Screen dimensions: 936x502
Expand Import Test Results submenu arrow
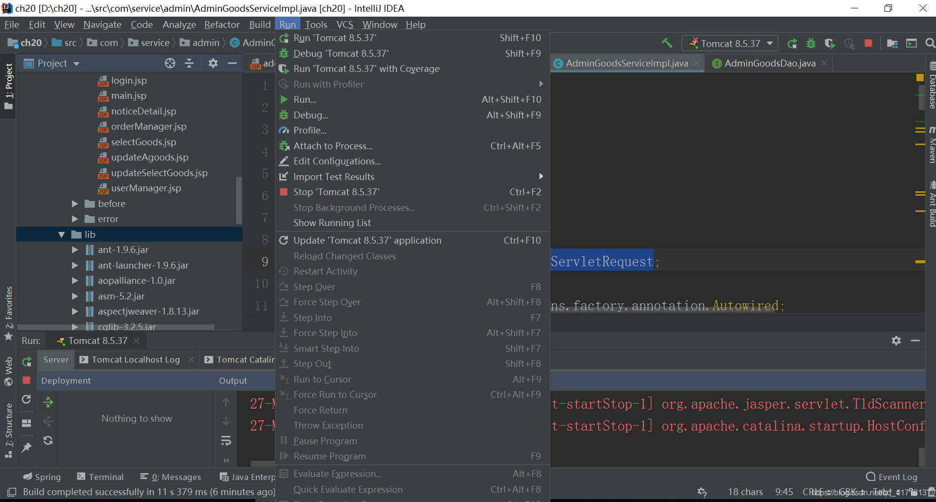[x=541, y=177]
